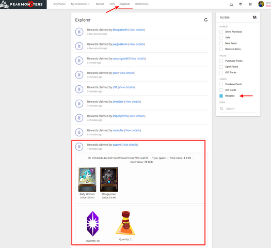Viewport: 271px width, 248px height.
Task: Click the 'Burn Value: 75 DEC' text
Action: (x=141, y=162)
